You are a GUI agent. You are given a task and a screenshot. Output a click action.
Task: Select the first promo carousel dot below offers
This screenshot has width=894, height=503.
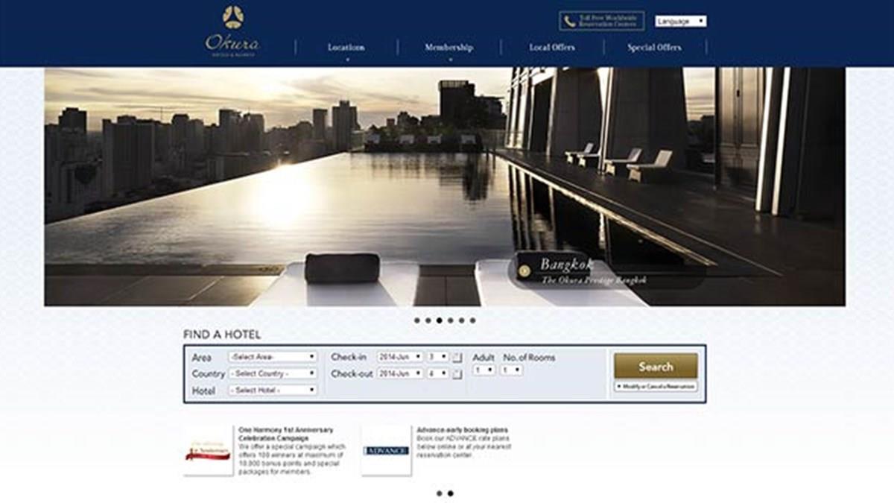tap(439, 493)
